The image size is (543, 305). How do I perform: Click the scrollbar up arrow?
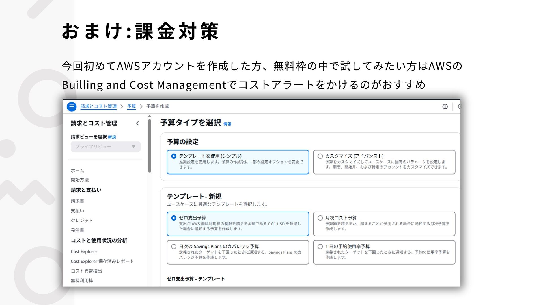point(150,116)
